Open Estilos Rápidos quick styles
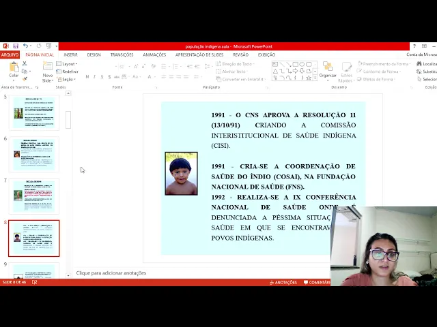This screenshot has width=437, height=327. pos(346,72)
